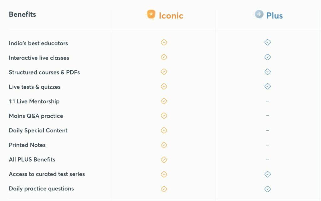Click Plus checkmark for Structured courses & PDFs
This screenshot has width=321, height=201.
click(x=267, y=72)
